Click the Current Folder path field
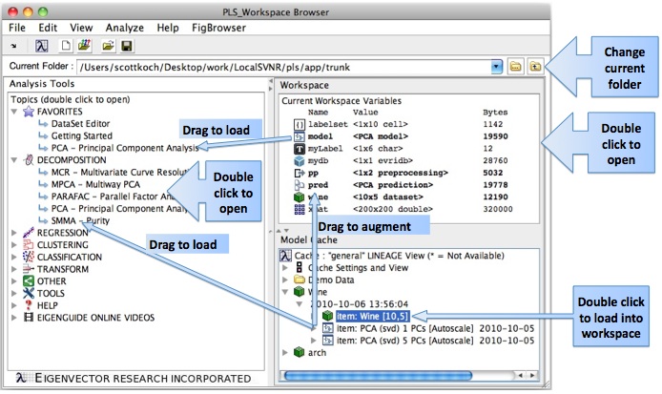662x394 pixels. [x=283, y=67]
